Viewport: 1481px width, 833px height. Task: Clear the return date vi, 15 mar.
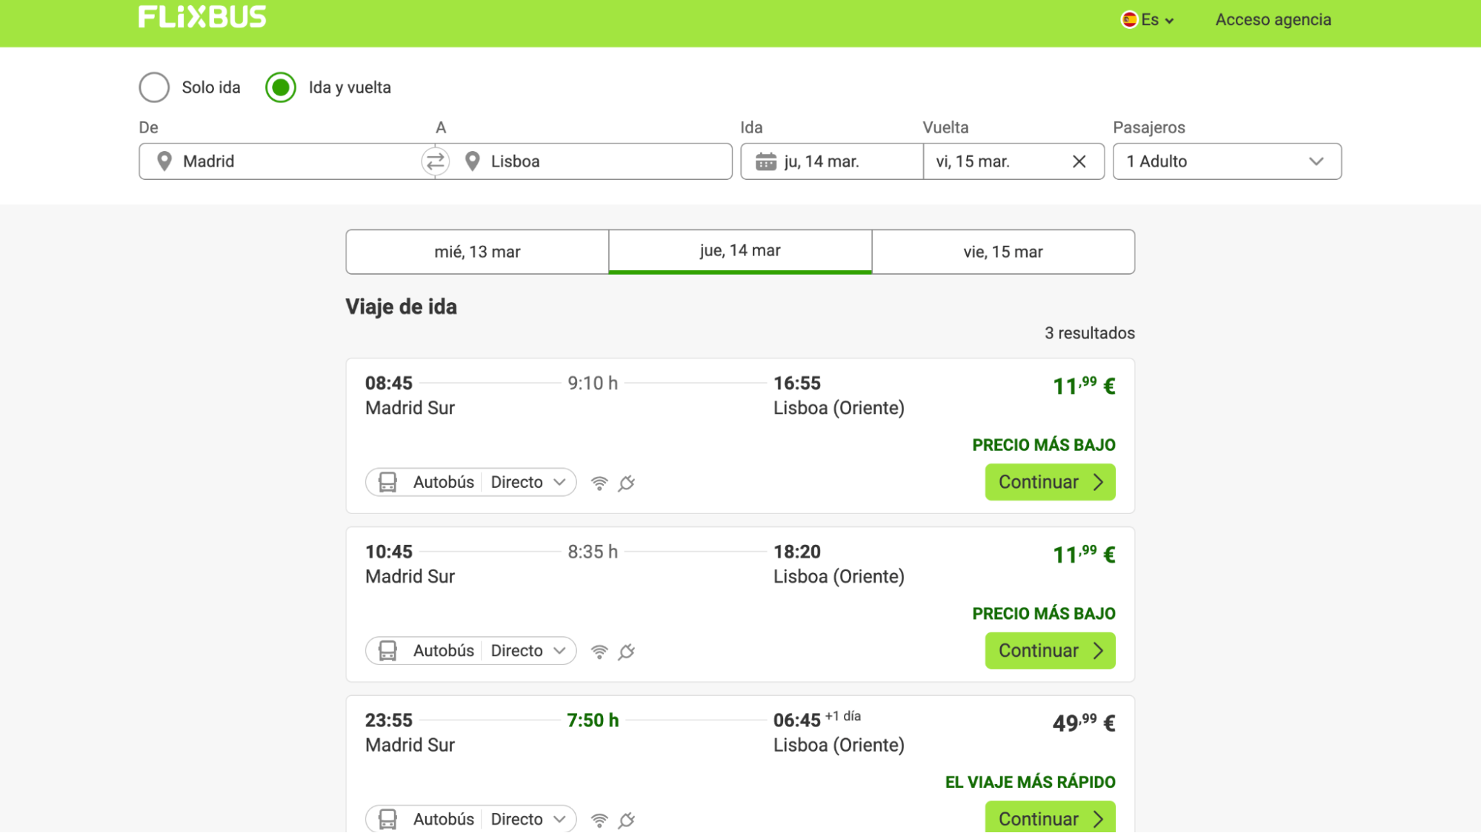(x=1079, y=161)
